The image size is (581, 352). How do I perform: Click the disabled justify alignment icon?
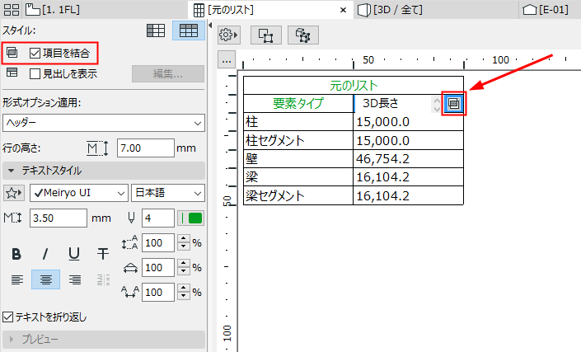pyautogui.click(x=103, y=279)
